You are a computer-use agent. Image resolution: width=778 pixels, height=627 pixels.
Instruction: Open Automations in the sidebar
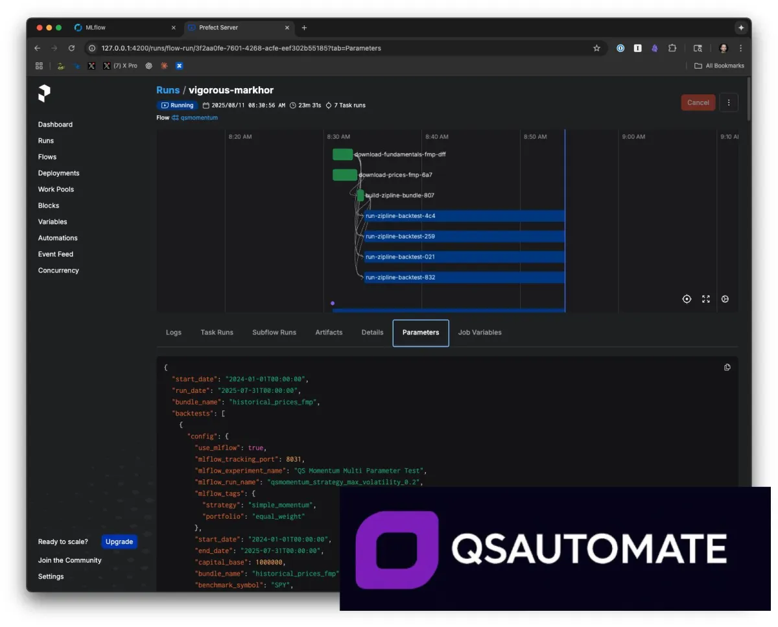(x=58, y=238)
